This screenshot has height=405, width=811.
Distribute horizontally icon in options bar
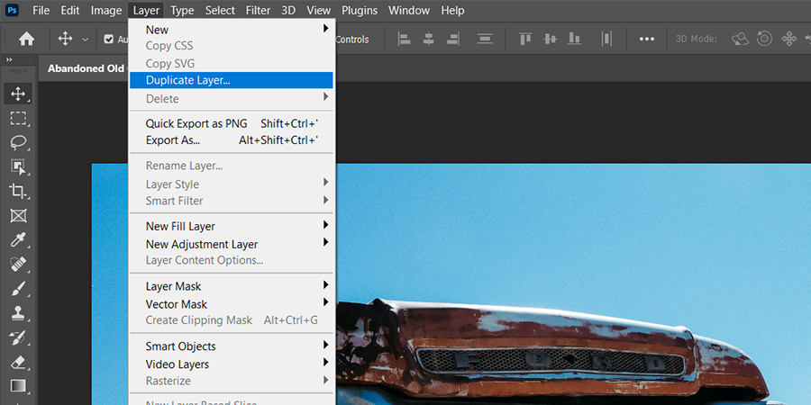tap(606, 39)
